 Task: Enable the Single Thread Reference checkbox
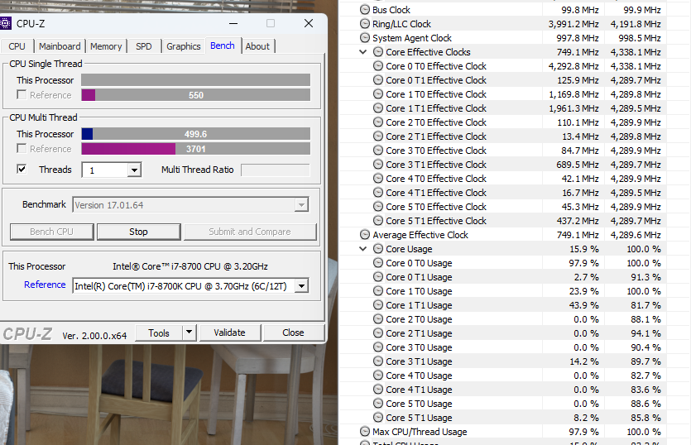[x=22, y=95]
